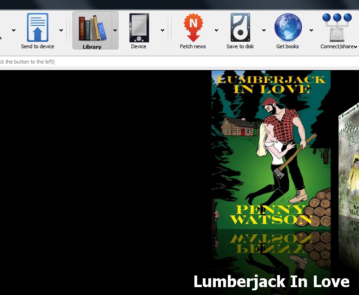Select the partially visible cover to the right
The height and width of the screenshot is (295, 359).
(349, 160)
